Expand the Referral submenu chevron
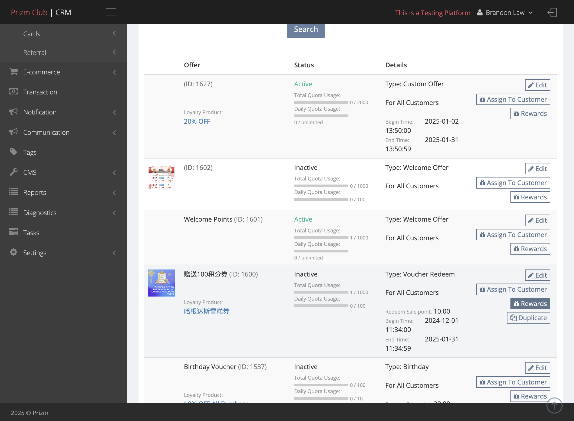 click(114, 52)
